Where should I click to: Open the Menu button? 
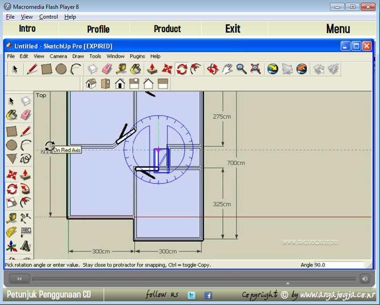click(x=338, y=29)
